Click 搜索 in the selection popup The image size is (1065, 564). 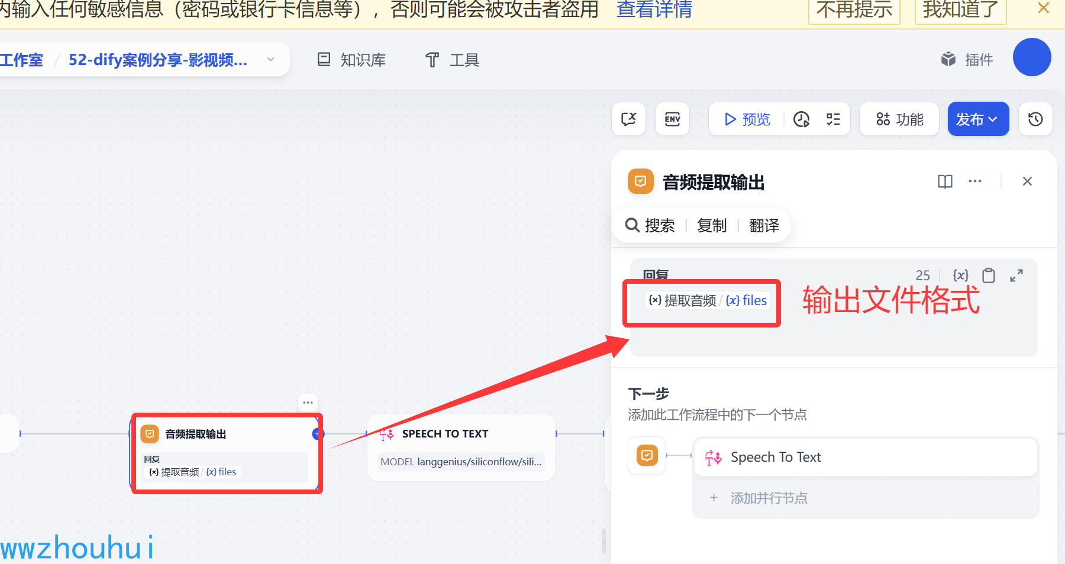pyautogui.click(x=650, y=225)
